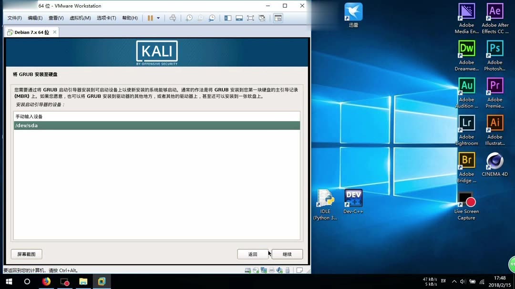
Task: Click the 返回 button to go back
Action: tap(253, 254)
